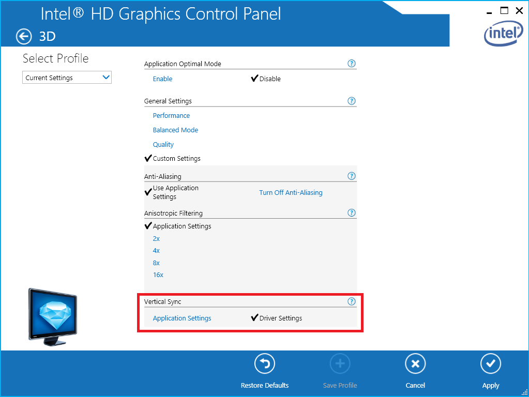Image resolution: width=529 pixels, height=397 pixels.
Task: Set anisotropic filtering to 16x
Action: (158, 275)
